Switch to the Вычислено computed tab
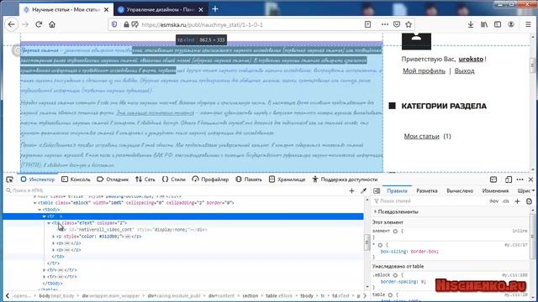538x302 pixels. pyautogui.click(x=460, y=190)
